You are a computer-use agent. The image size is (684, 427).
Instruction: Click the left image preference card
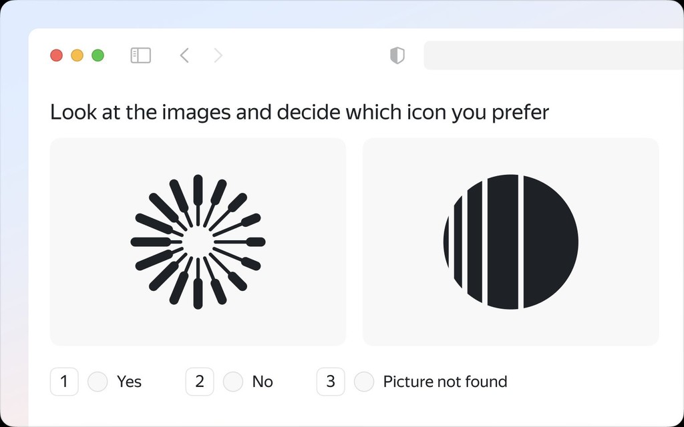pos(198,242)
